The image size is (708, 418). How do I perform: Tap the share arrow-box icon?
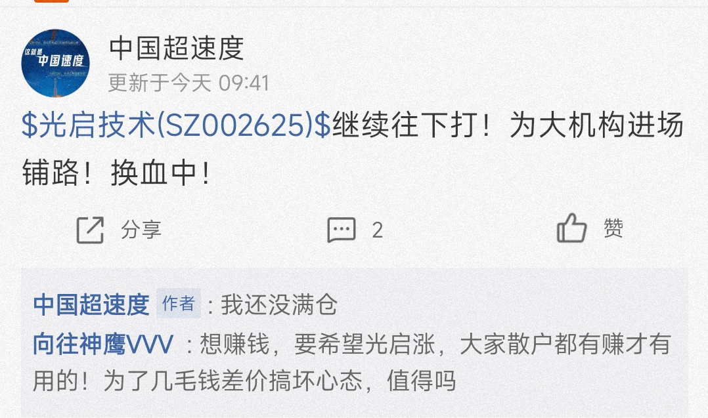[x=90, y=230]
